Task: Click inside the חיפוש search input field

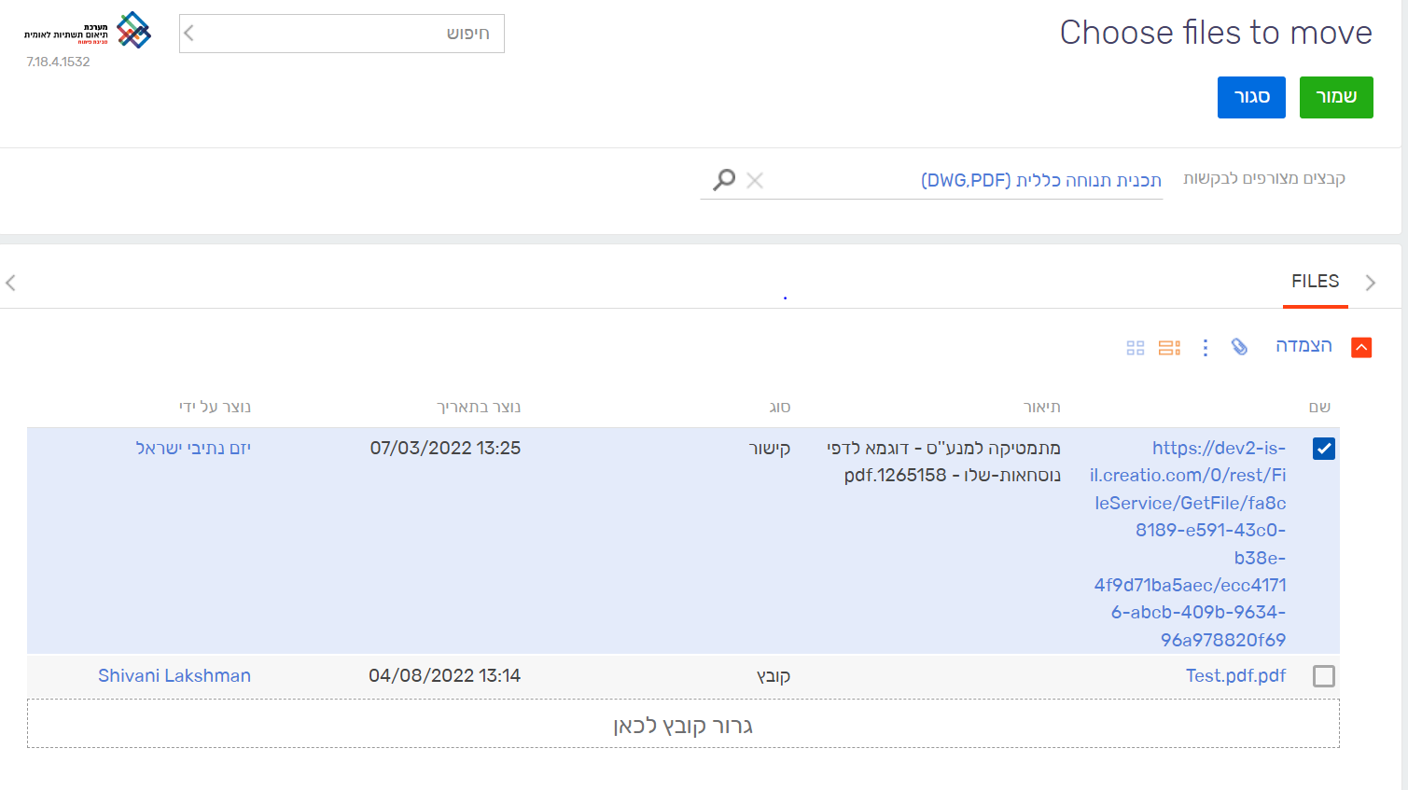Action: click(x=355, y=33)
